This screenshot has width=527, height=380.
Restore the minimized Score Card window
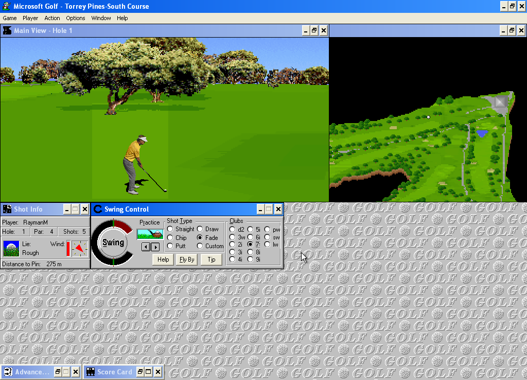(140, 372)
